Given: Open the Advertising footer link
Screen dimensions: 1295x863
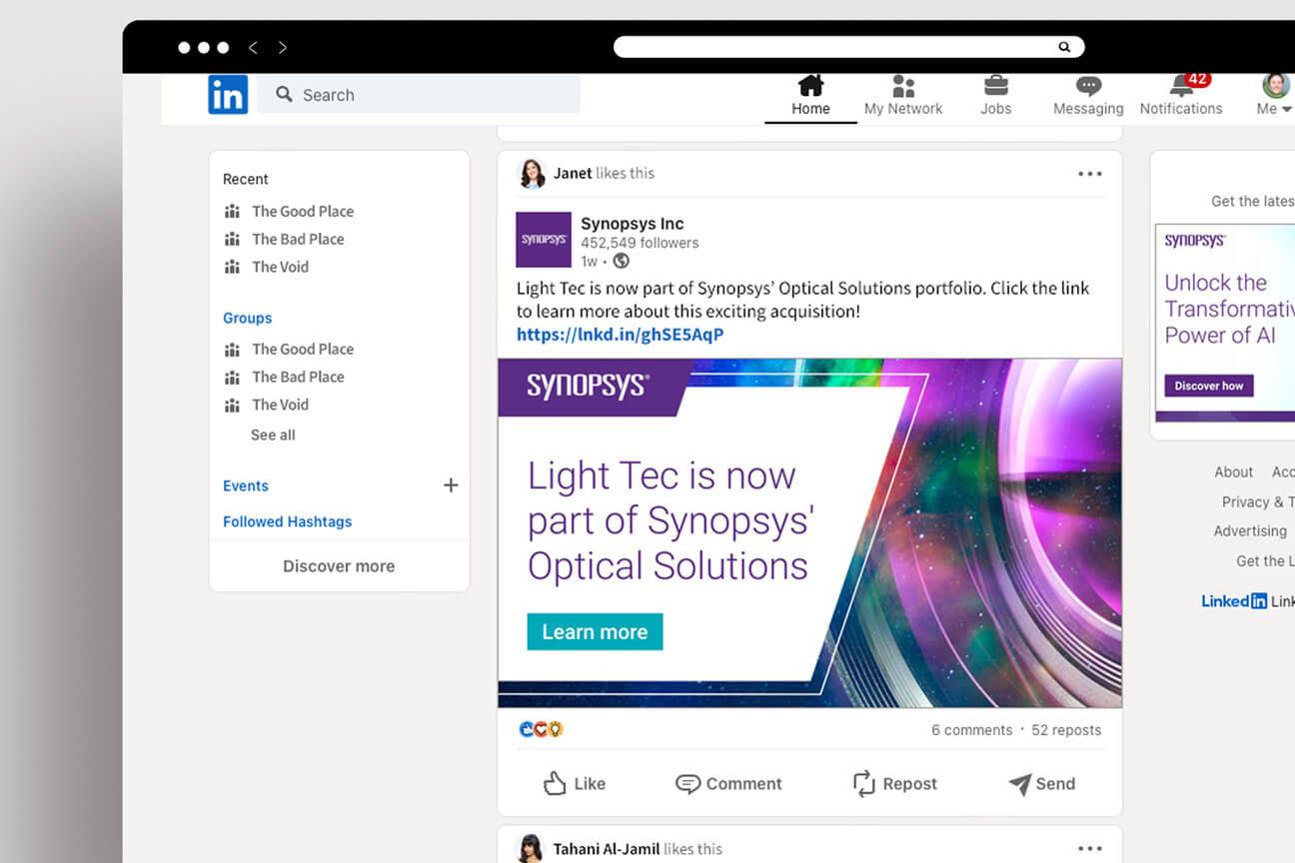Looking at the screenshot, I should (1250, 530).
